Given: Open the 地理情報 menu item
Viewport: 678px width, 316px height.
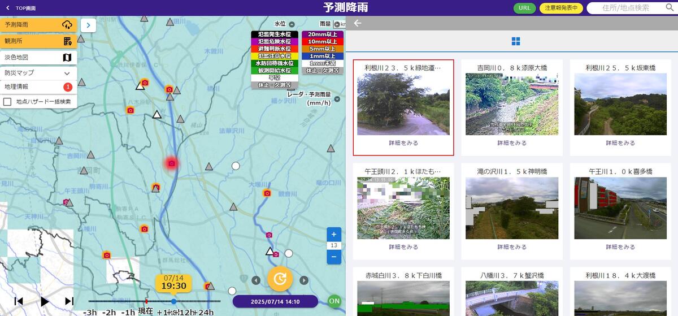Looking at the screenshot, I should point(38,87).
